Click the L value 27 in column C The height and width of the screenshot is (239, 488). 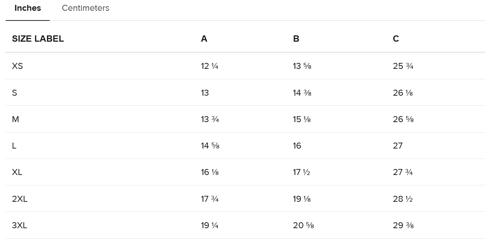click(x=398, y=146)
